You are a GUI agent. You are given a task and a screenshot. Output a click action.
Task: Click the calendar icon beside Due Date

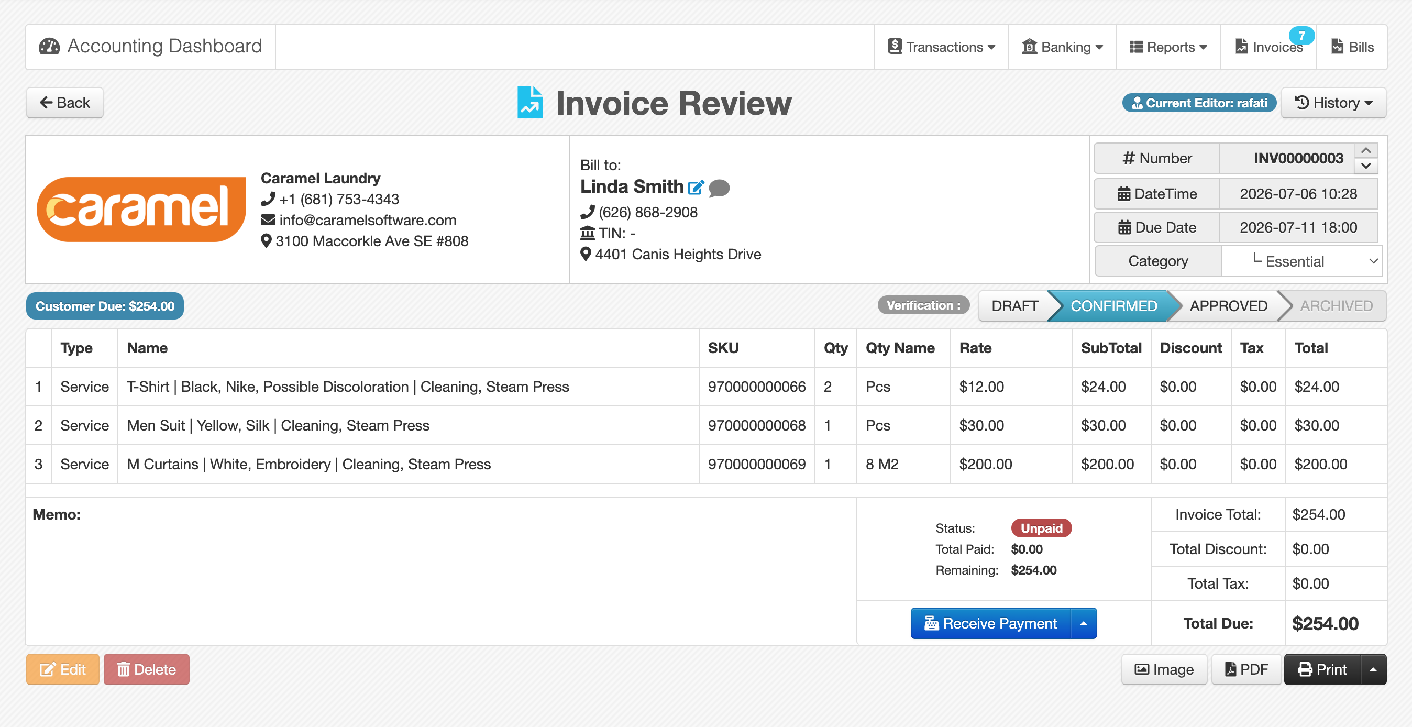1124,227
